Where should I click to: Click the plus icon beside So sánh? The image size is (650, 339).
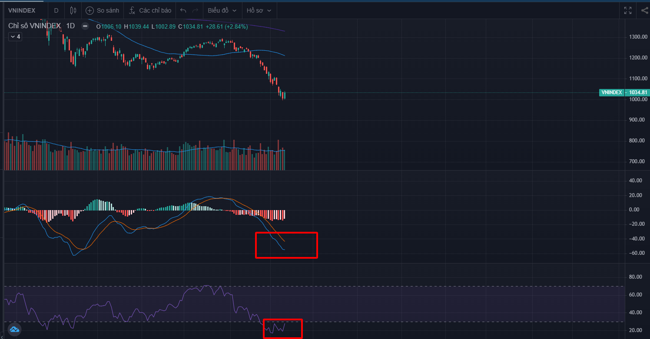[x=90, y=10]
